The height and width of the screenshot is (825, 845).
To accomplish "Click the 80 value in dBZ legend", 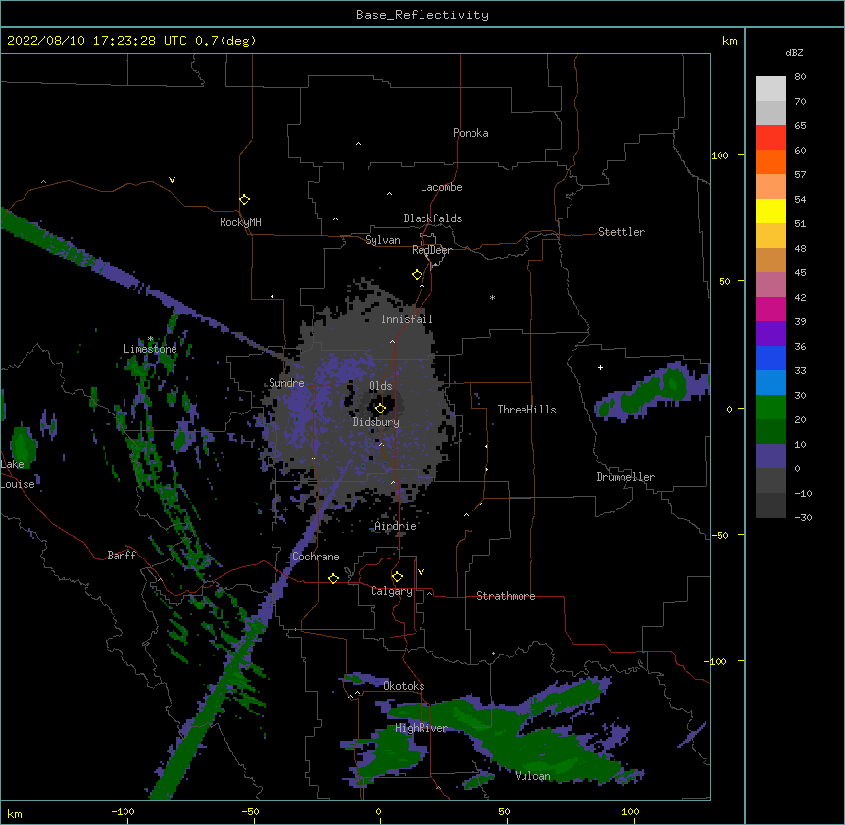I will tap(800, 77).
